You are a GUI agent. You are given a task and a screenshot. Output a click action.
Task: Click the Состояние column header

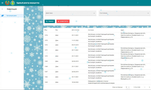click(91, 30)
